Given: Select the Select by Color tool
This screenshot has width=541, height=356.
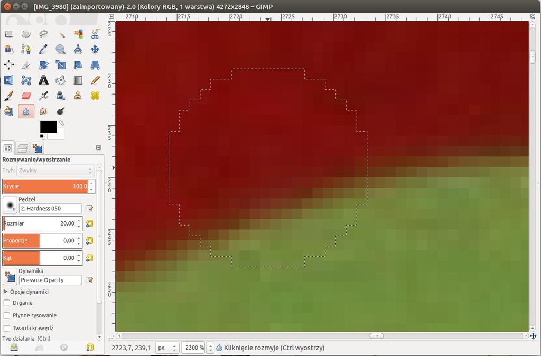Looking at the screenshot, I should [78, 34].
